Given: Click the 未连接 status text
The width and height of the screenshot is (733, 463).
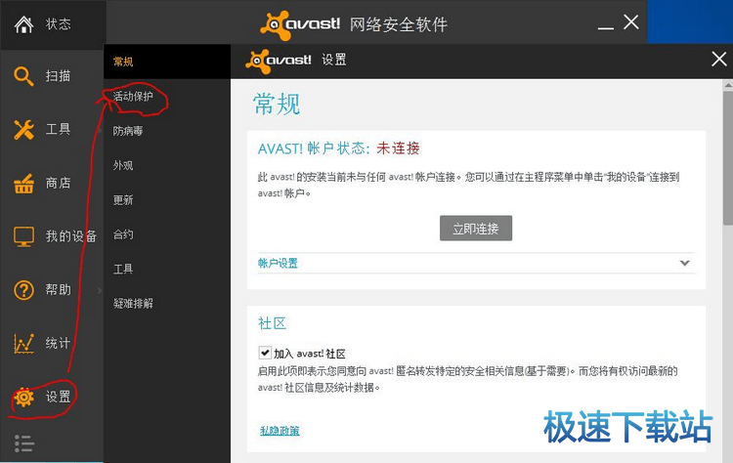Looking at the screenshot, I should point(398,148).
